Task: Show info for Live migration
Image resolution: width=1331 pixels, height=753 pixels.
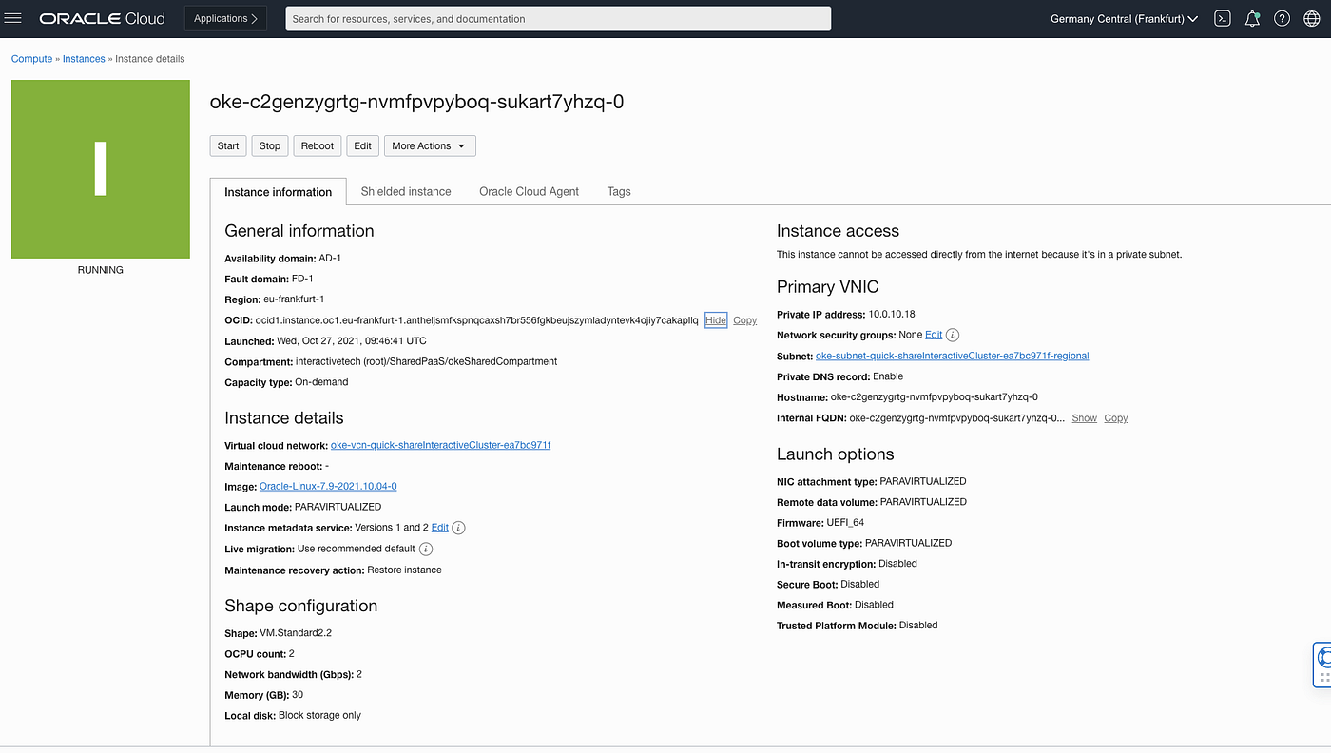Action: pos(426,549)
